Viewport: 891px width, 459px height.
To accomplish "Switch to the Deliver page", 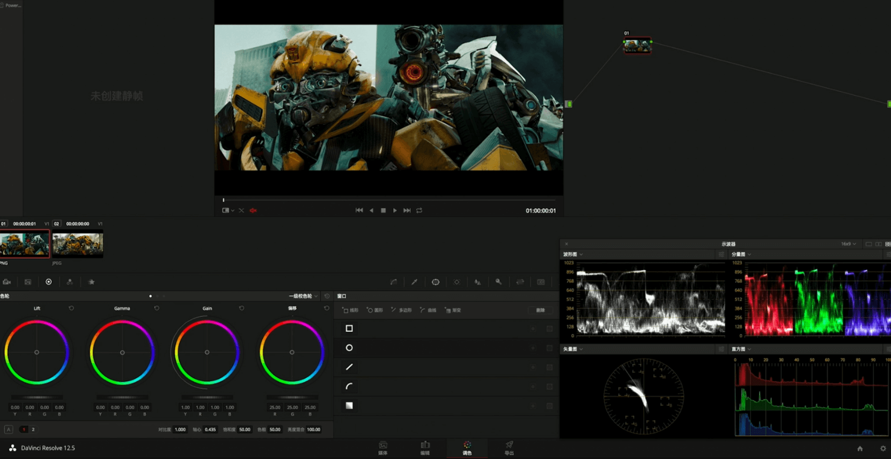I will tap(509, 448).
